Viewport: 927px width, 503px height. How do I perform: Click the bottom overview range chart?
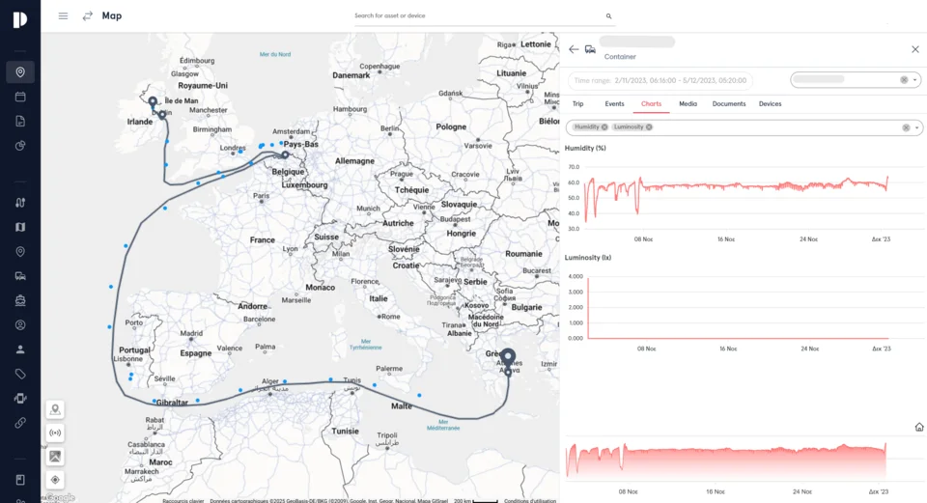(x=726, y=461)
